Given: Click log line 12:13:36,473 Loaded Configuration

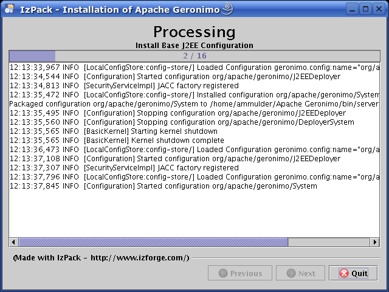Looking at the screenshot, I should (x=194, y=150).
